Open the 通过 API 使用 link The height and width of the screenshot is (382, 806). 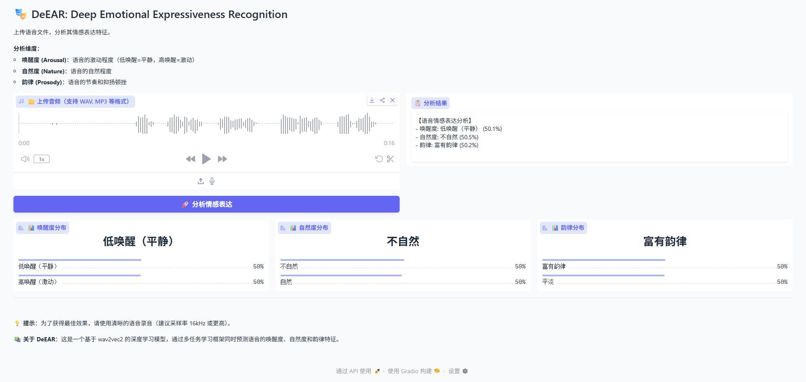pos(358,371)
